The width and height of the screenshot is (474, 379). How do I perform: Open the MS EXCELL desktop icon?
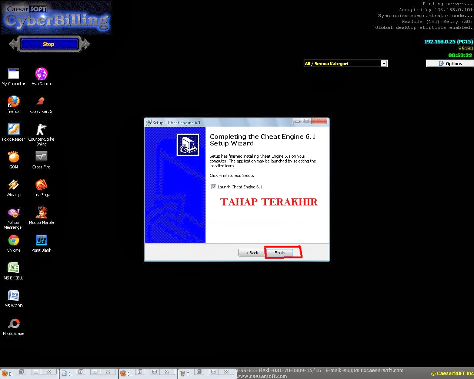click(x=13, y=271)
